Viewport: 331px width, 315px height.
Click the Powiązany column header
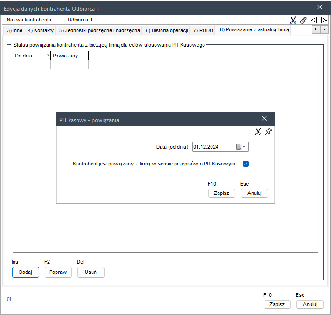pos(70,56)
